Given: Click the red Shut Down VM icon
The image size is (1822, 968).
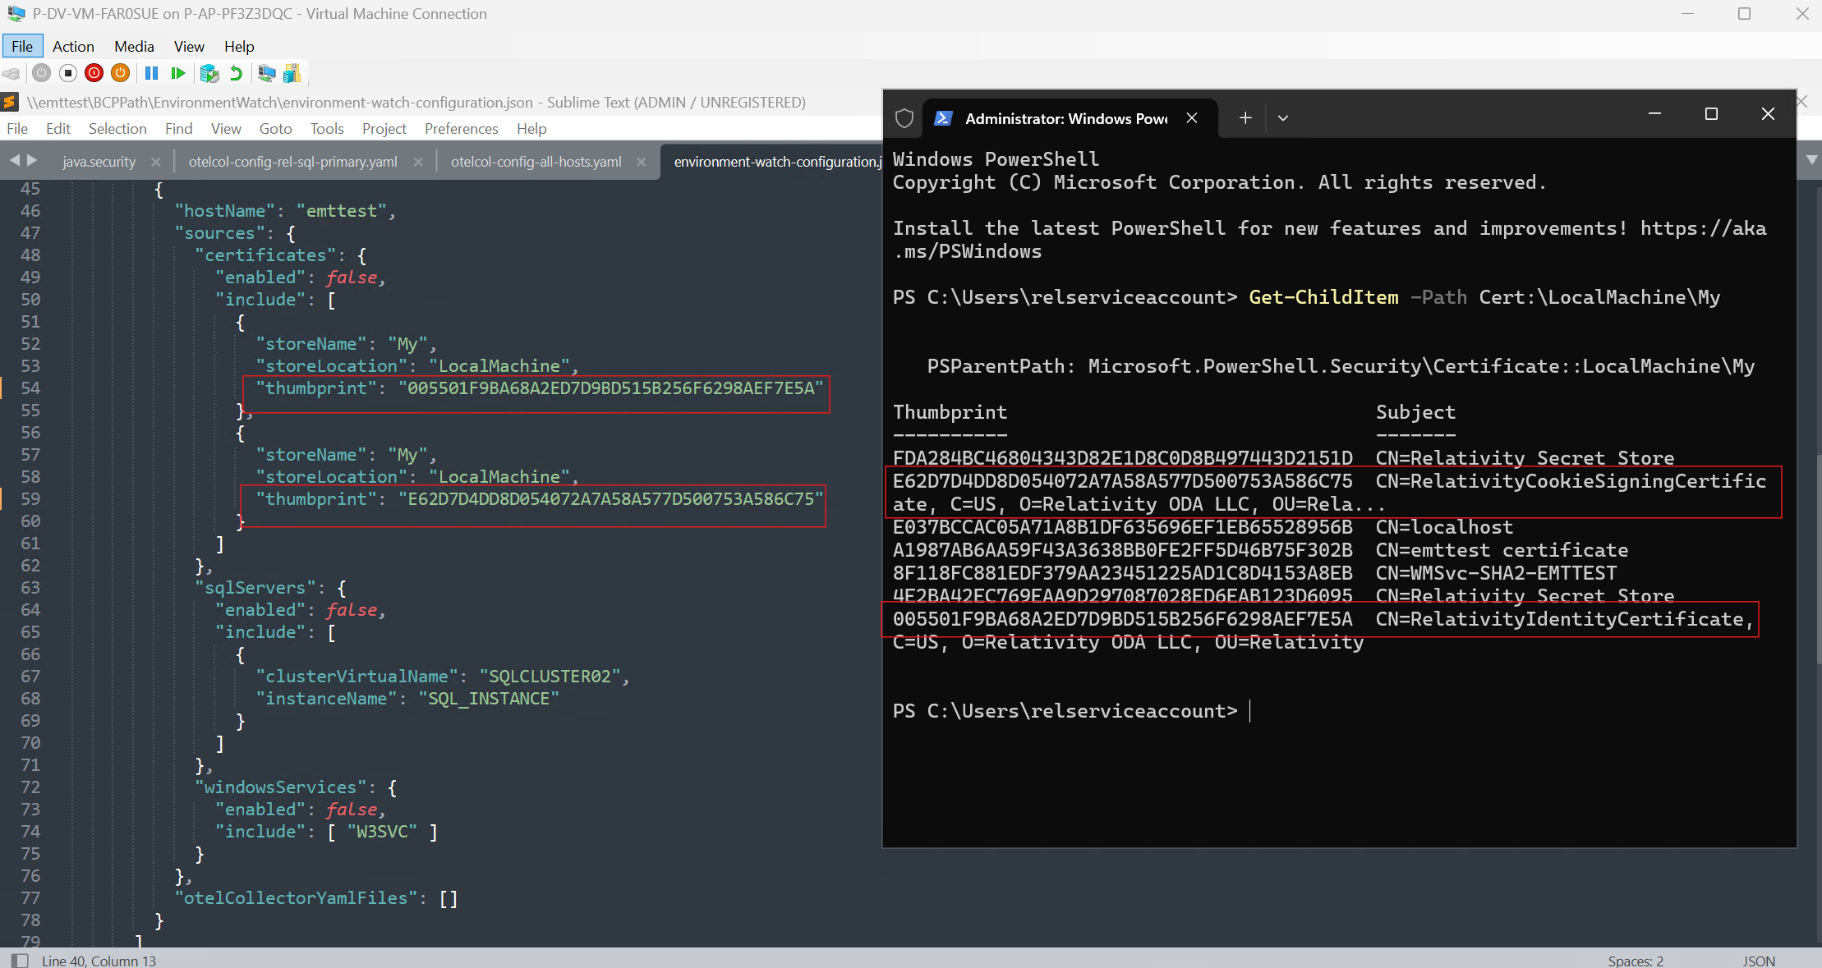Looking at the screenshot, I should pos(94,73).
